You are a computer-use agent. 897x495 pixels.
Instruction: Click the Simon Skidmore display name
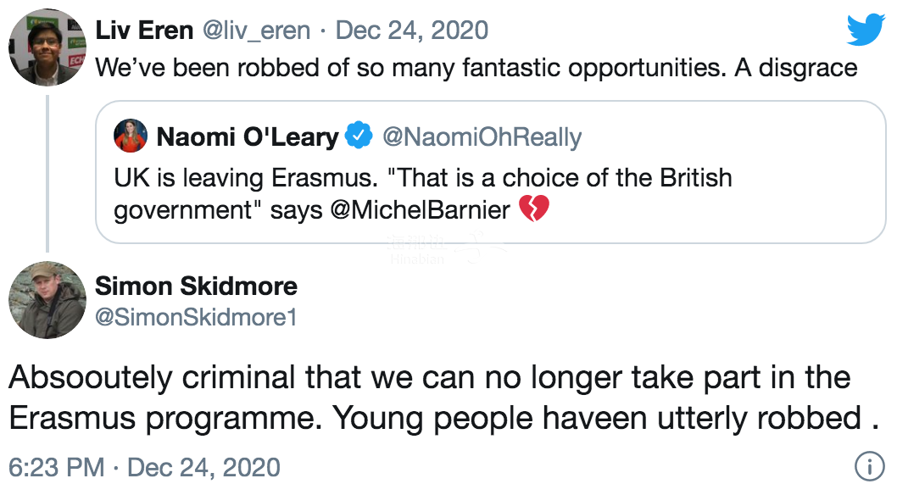coord(196,286)
